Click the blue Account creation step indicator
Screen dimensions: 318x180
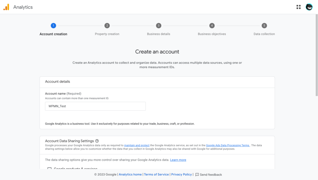(x=53, y=26)
